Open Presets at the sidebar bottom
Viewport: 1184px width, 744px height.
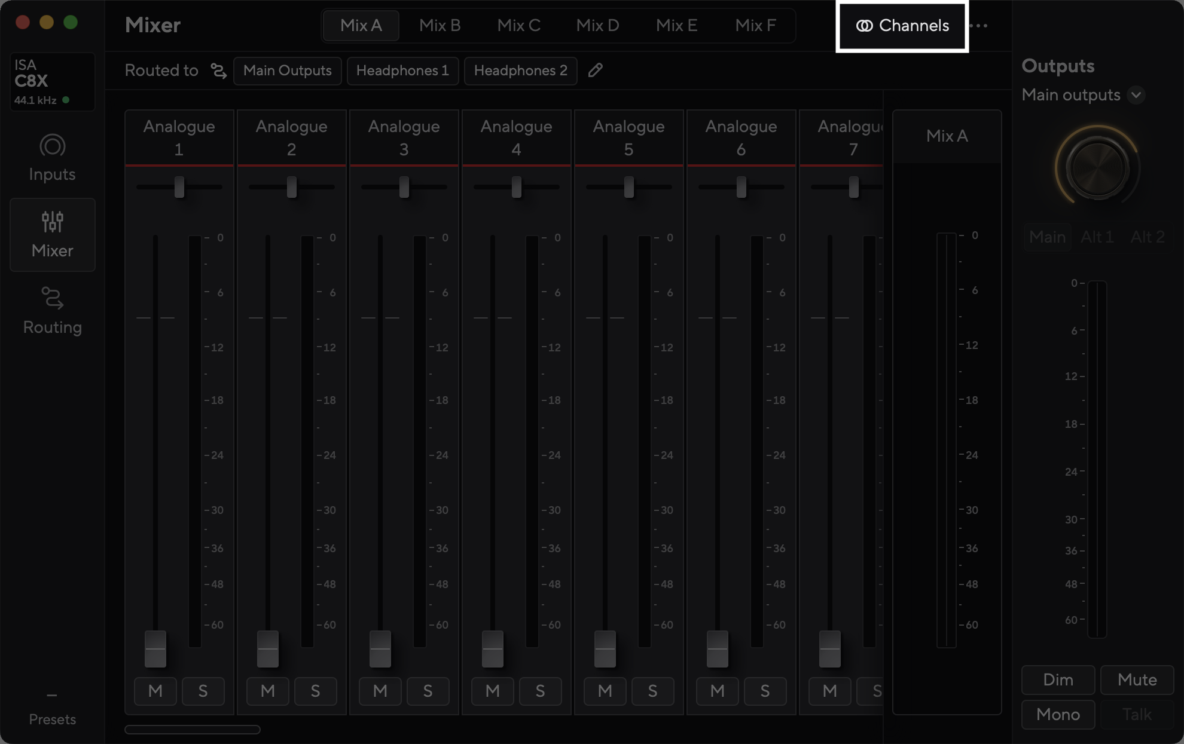[52, 709]
